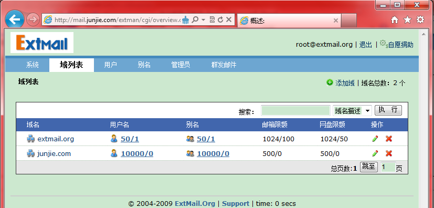Click user icon in extmail.org row
Image resolution: width=434 pixels, height=208 pixels.
coord(114,139)
